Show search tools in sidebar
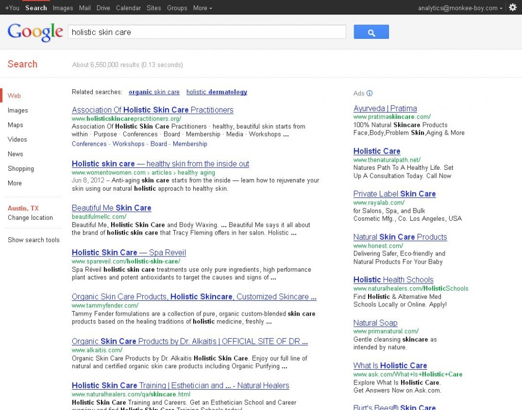 pyautogui.click(x=34, y=240)
